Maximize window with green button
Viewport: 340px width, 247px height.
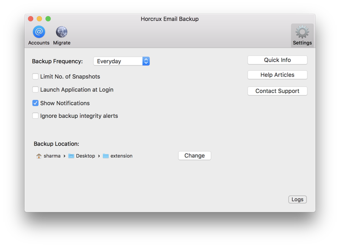pos(48,19)
